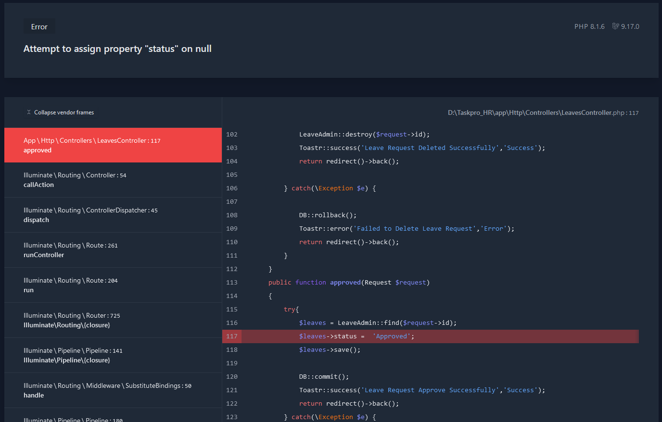Click line 115 try{ statement
Screen dimensions: 662x422
[x=291, y=310]
